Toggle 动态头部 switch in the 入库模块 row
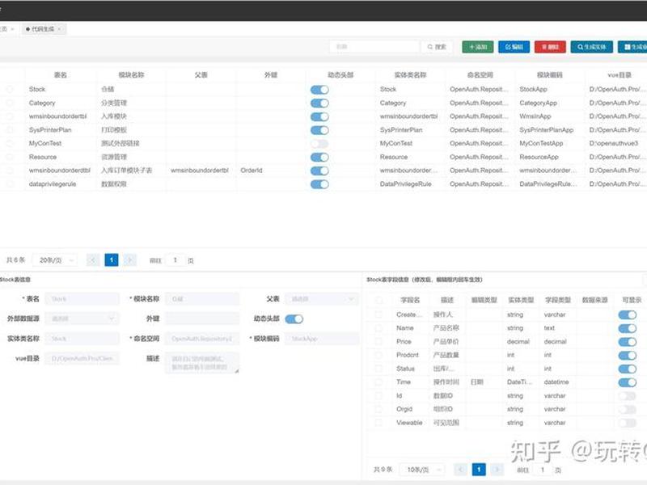Screen dimensions: 647x485 tap(319, 116)
